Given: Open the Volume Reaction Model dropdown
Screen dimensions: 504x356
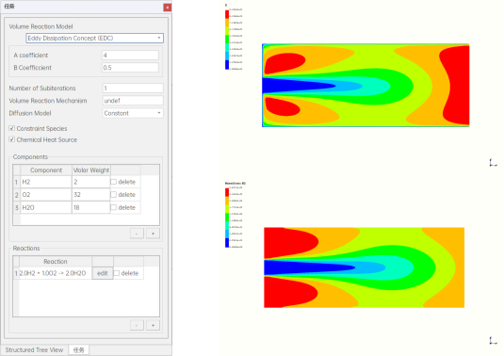Looking at the screenshot, I should pos(94,38).
